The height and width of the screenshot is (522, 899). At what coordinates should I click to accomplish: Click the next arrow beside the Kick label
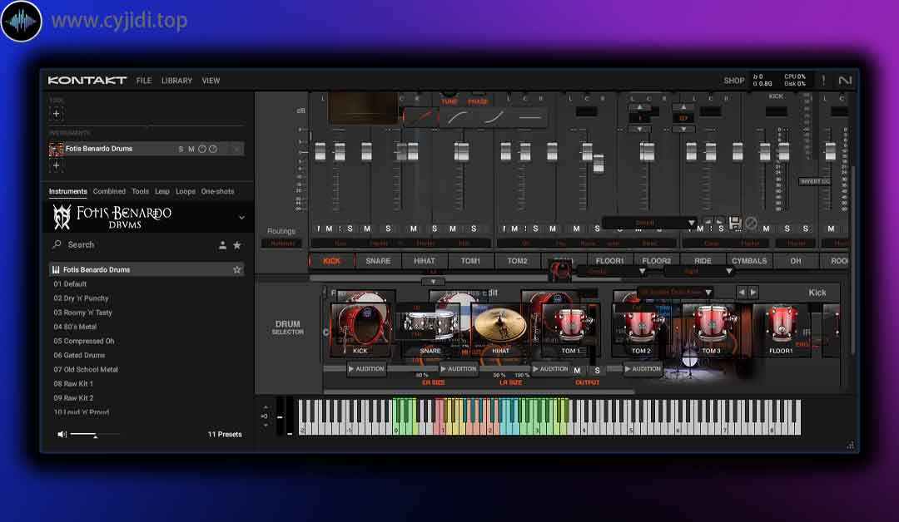[753, 293]
